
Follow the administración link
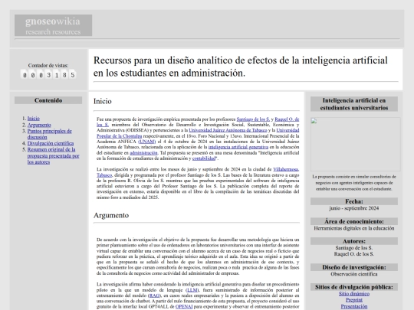pos(143,153)
